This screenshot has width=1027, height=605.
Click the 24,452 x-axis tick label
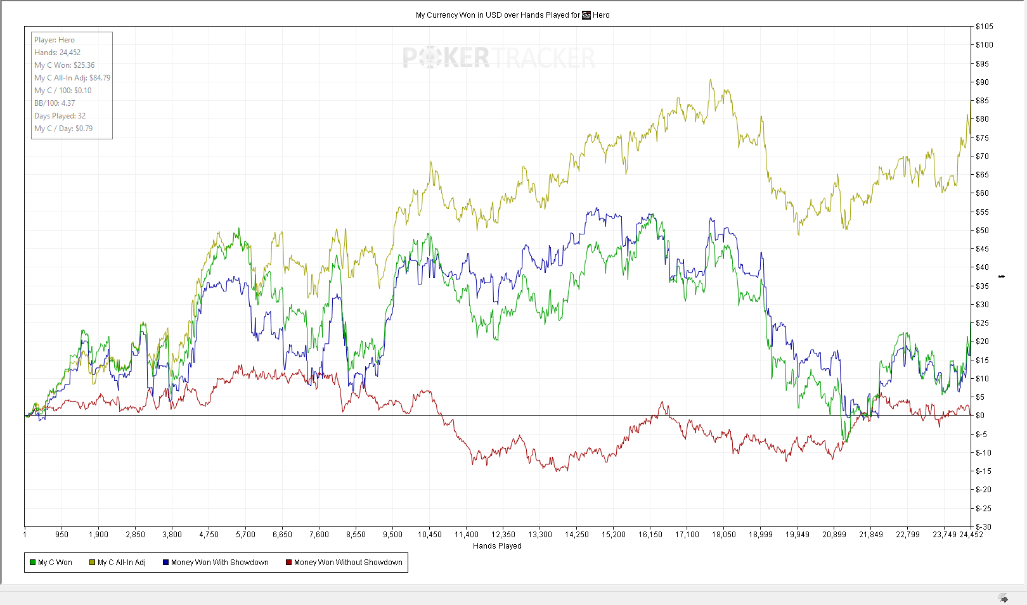point(971,535)
